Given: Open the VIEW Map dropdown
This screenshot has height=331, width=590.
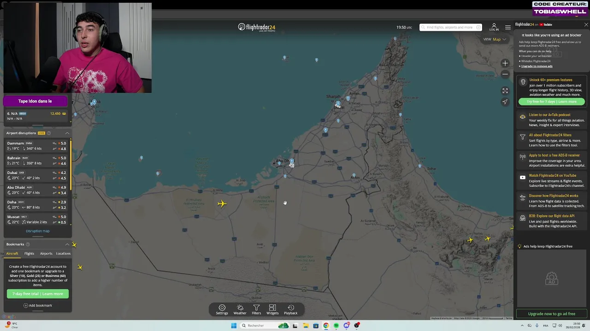Looking at the screenshot, I should 495,39.
